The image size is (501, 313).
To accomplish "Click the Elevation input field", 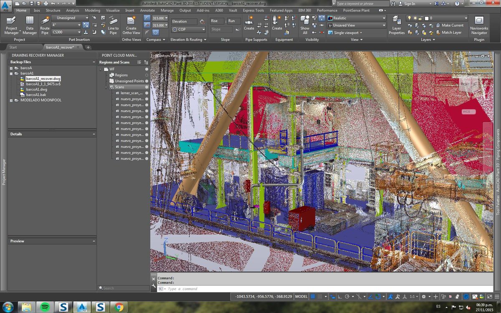I will [x=185, y=21].
